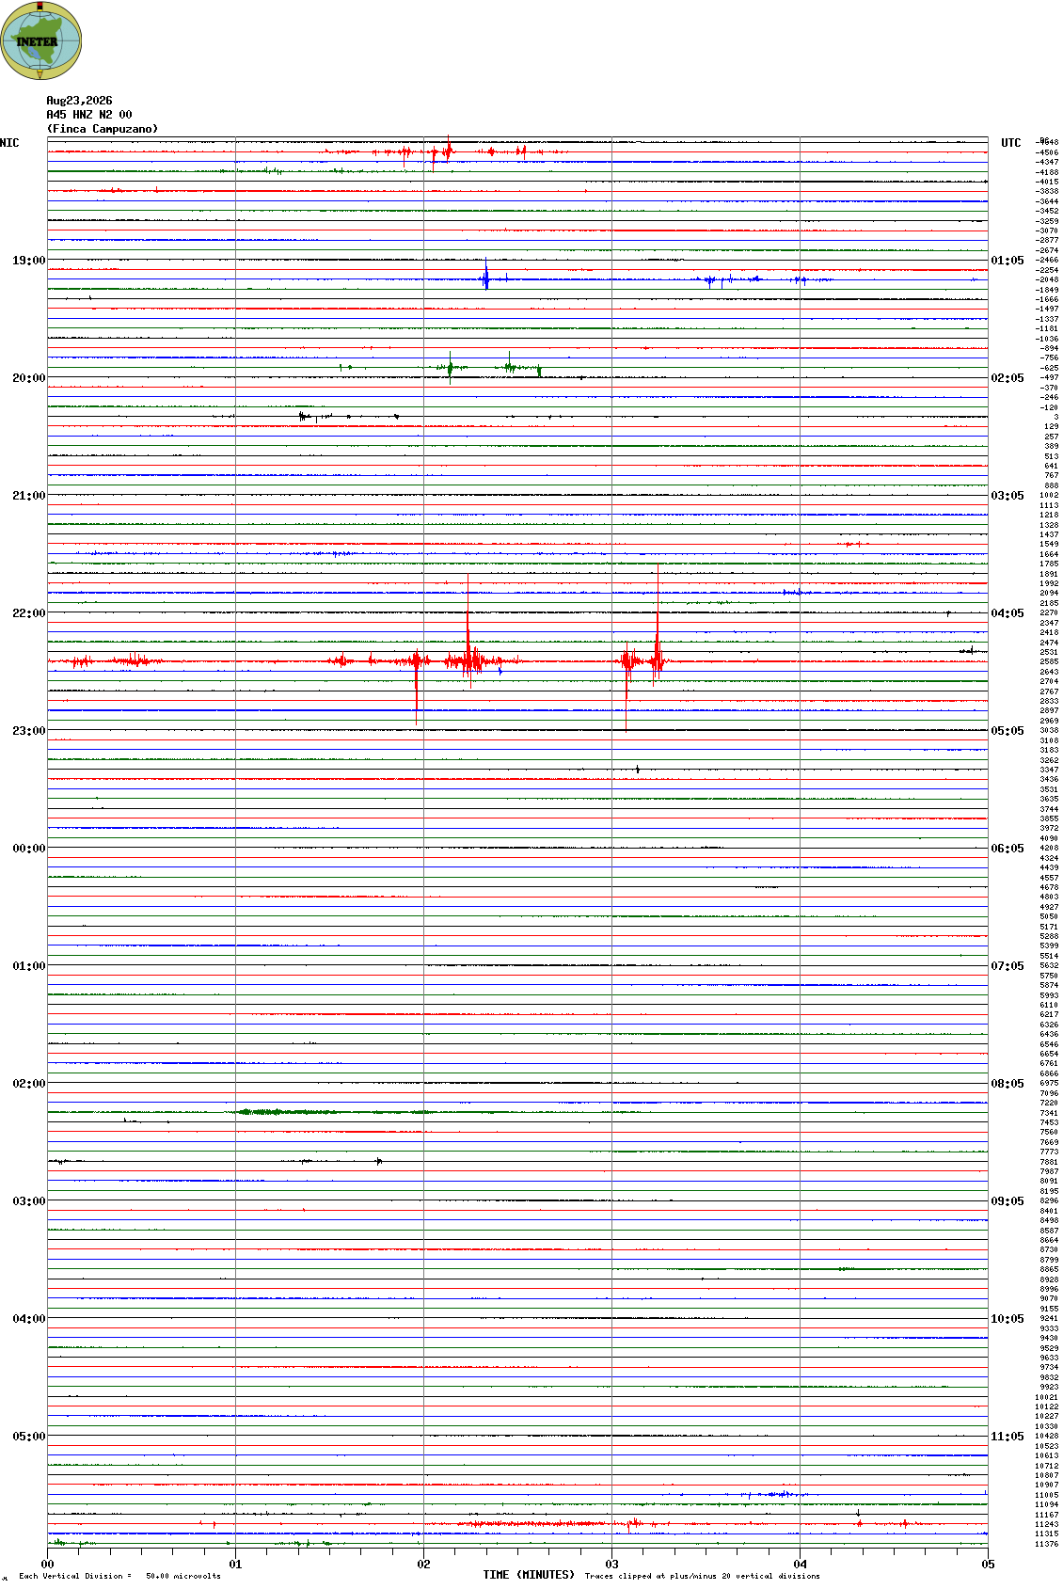Click the 02:00 local time label
The width and height of the screenshot is (1063, 1589).
(28, 1084)
